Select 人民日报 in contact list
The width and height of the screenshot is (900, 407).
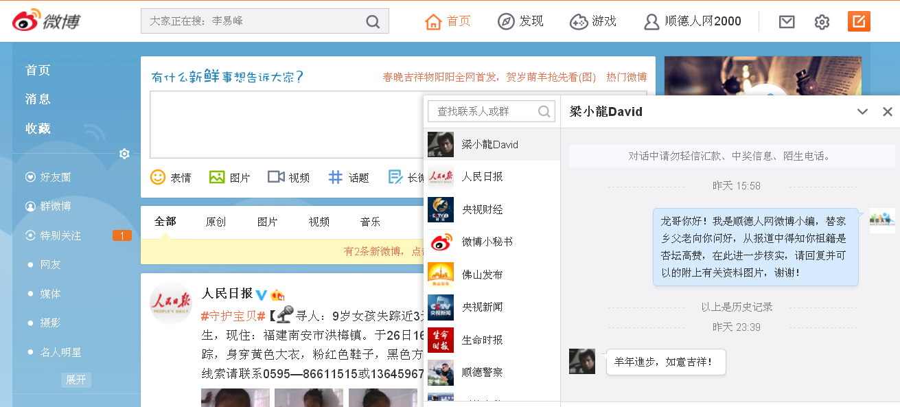[x=492, y=176]
